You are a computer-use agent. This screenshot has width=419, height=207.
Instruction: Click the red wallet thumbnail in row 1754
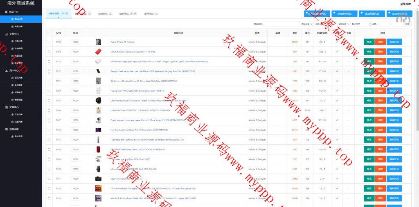point(98,52)
